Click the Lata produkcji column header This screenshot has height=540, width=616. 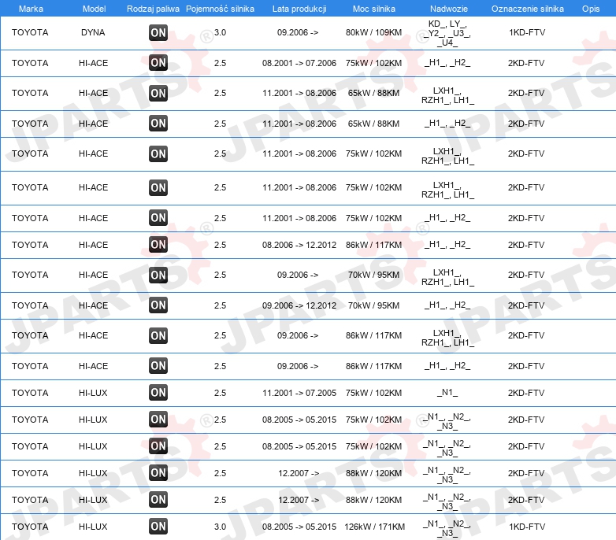pyautogui.click(x=299, y=9)
